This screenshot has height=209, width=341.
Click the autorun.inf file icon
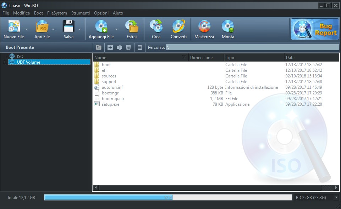tap(97, 87)
